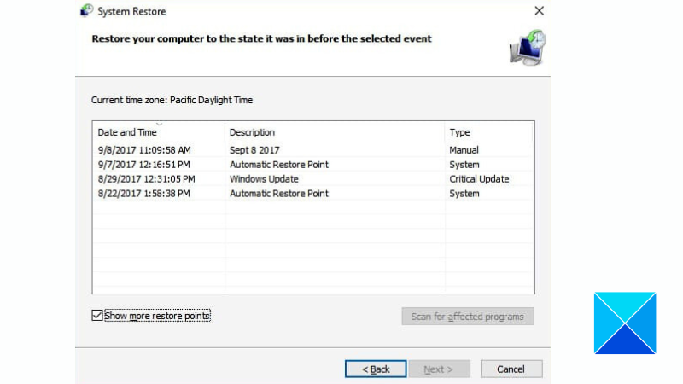Click the computer with clock restore icon
This screenshot has width=683, height=384.
coord(527,48)
